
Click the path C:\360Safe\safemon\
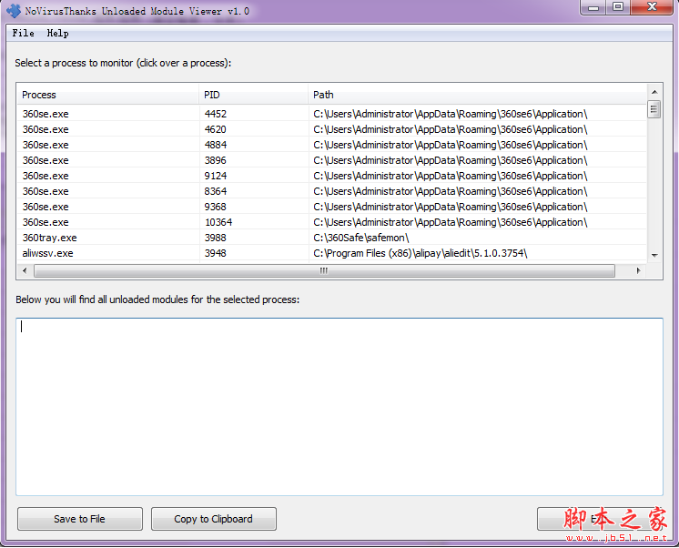click(x=360, y=238)
